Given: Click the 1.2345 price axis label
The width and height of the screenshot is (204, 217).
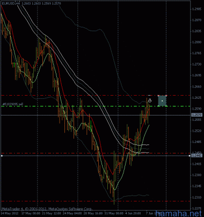Looking at the screenshot, I should tap(196, 186).
